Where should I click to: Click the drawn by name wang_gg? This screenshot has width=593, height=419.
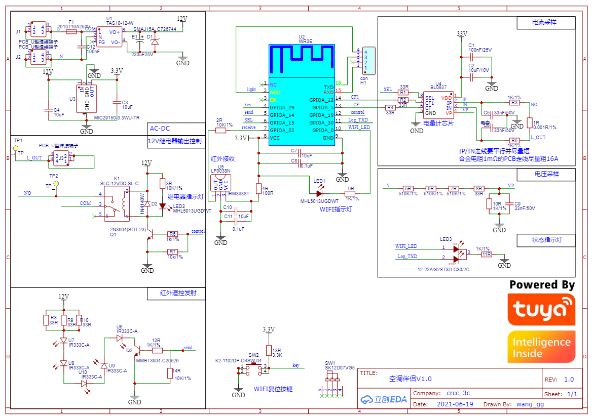(530, 404)
